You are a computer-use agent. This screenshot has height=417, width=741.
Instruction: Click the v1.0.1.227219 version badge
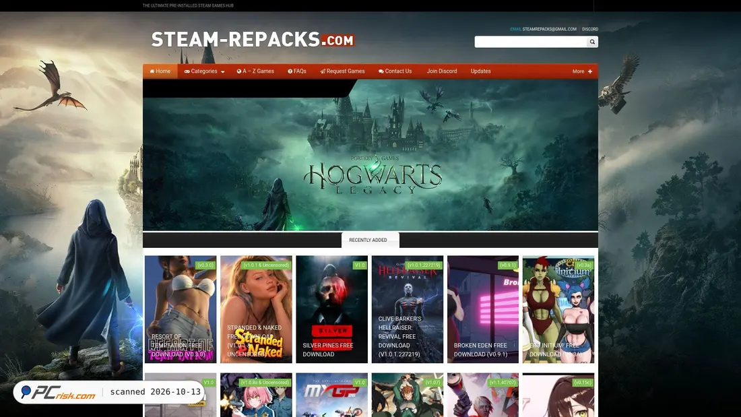(x=424, y=265)
